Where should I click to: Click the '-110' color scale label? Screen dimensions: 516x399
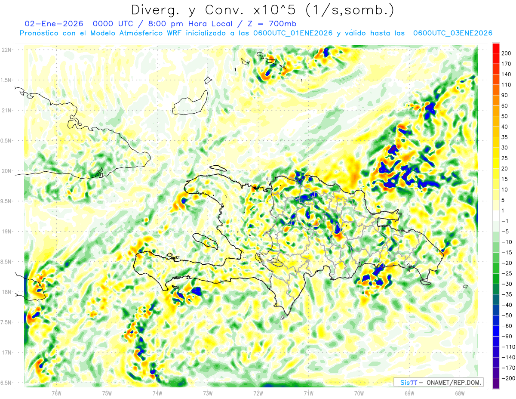508,346
